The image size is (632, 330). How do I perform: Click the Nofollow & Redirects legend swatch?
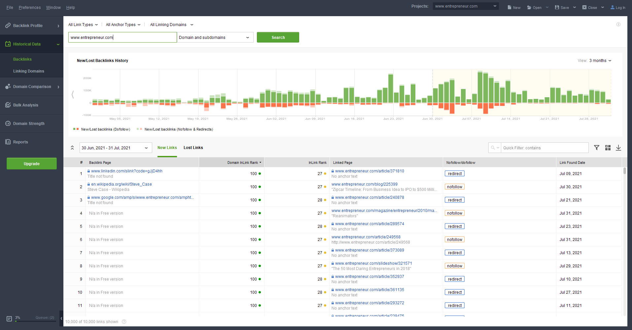(x=139, y=129)
